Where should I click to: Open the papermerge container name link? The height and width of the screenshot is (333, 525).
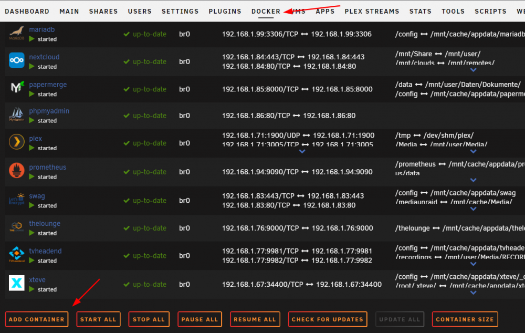(48, 85)
